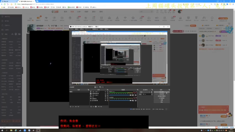This screenshot has width=235, height=132.
Task: Open the OBS scene transition dropdown
Action: (x=145, y=92)
